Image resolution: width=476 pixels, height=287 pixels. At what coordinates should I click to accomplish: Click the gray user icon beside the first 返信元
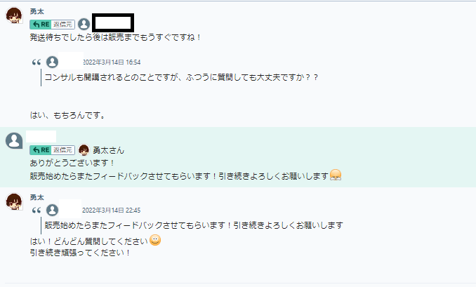coord(84,24)
